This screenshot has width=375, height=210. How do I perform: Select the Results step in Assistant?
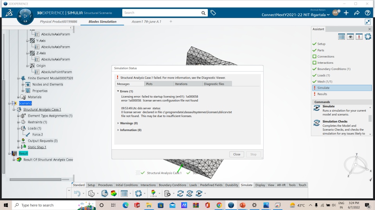tap(322, 94)
